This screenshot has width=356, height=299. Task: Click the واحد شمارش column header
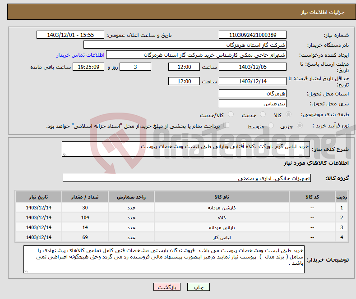click(x=131, y=197)
